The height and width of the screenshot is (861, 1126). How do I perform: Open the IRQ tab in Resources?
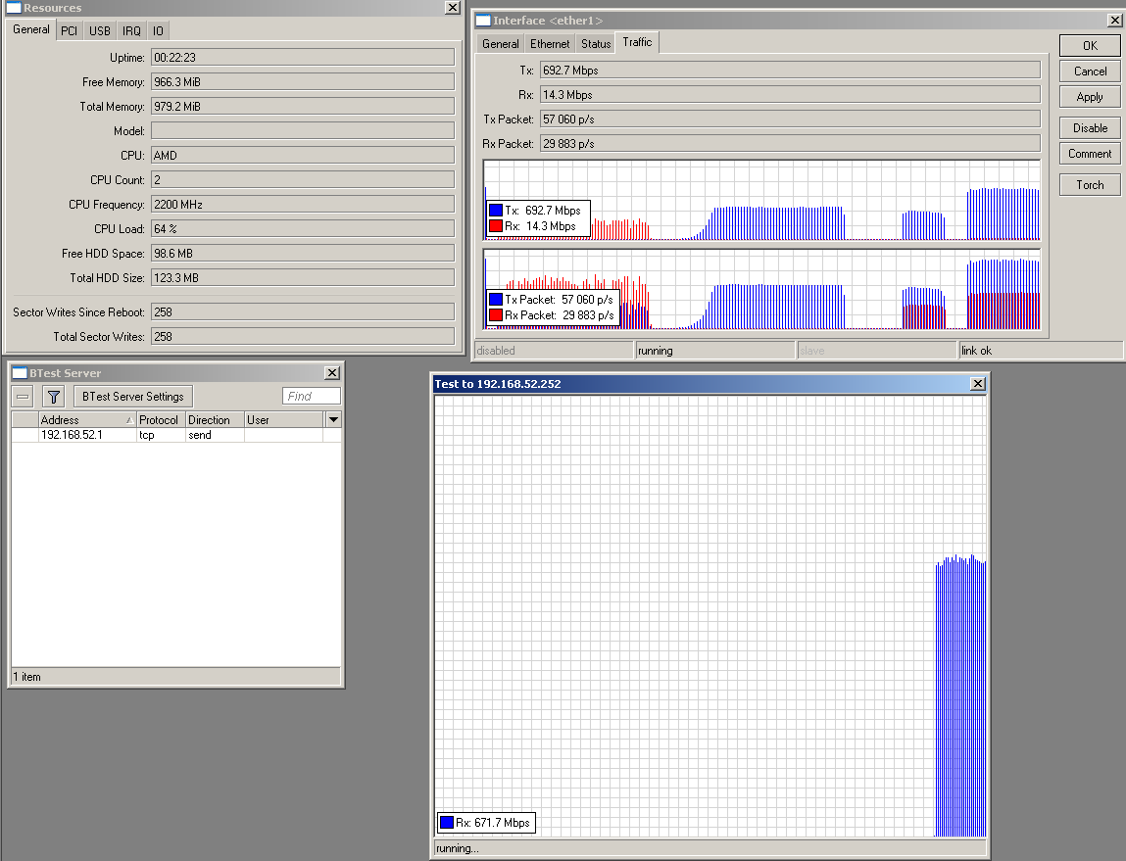[131, 30]
